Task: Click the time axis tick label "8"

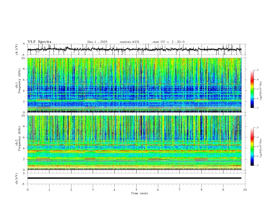Action: click(201, 190)
